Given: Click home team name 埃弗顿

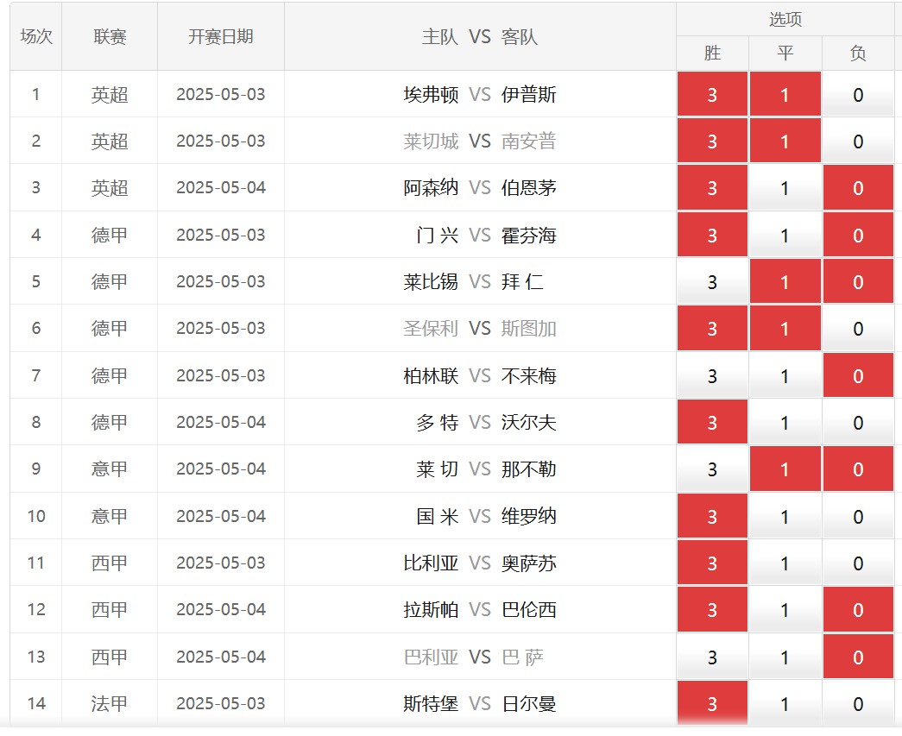Looking at the screenshot, I should 431,94.
